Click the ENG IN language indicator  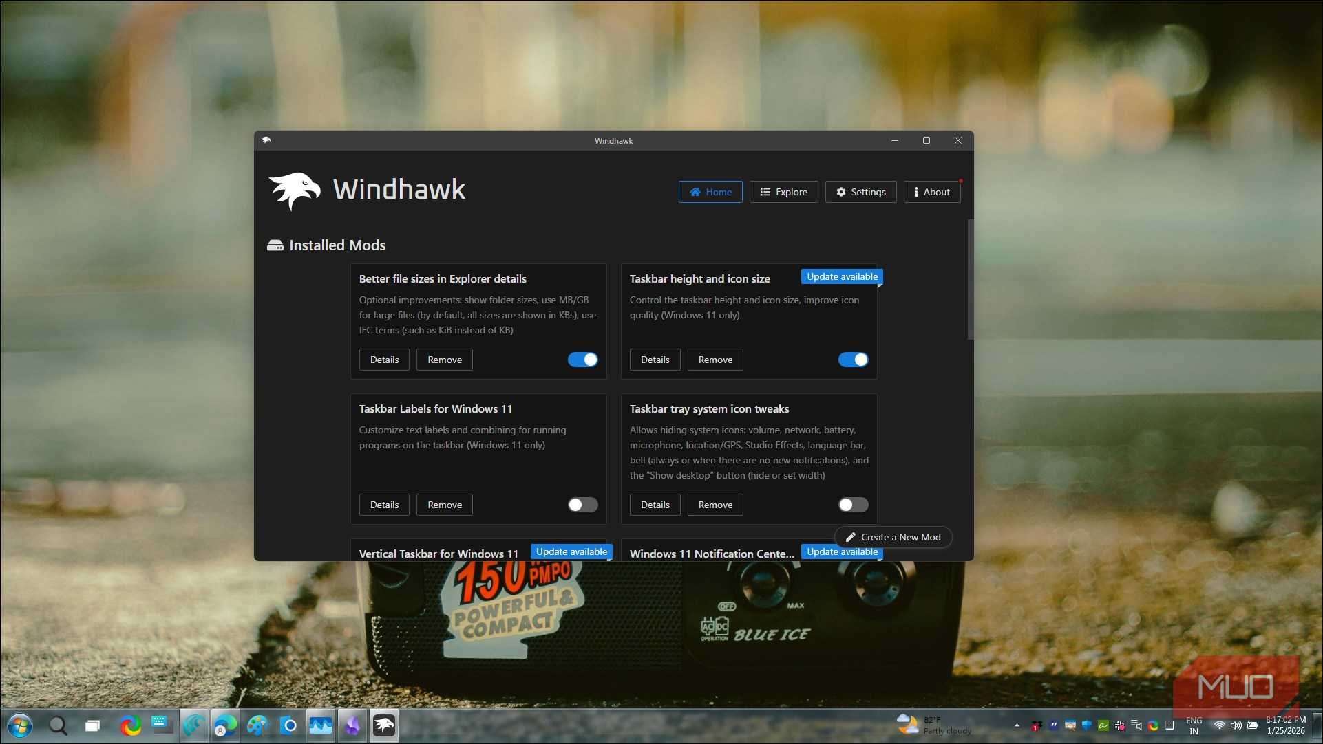(1194, 725)
